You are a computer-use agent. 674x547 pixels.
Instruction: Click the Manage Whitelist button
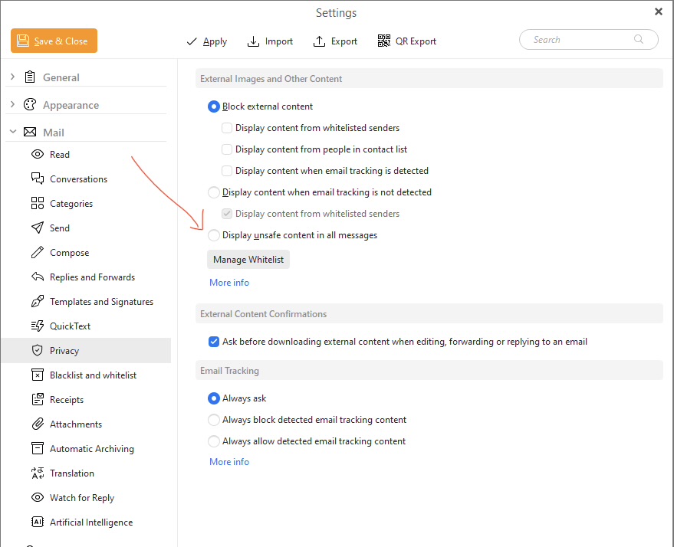coord(248,260)
